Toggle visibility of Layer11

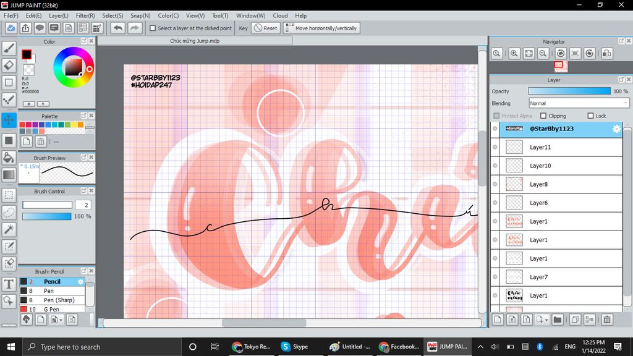coord(495,147)
